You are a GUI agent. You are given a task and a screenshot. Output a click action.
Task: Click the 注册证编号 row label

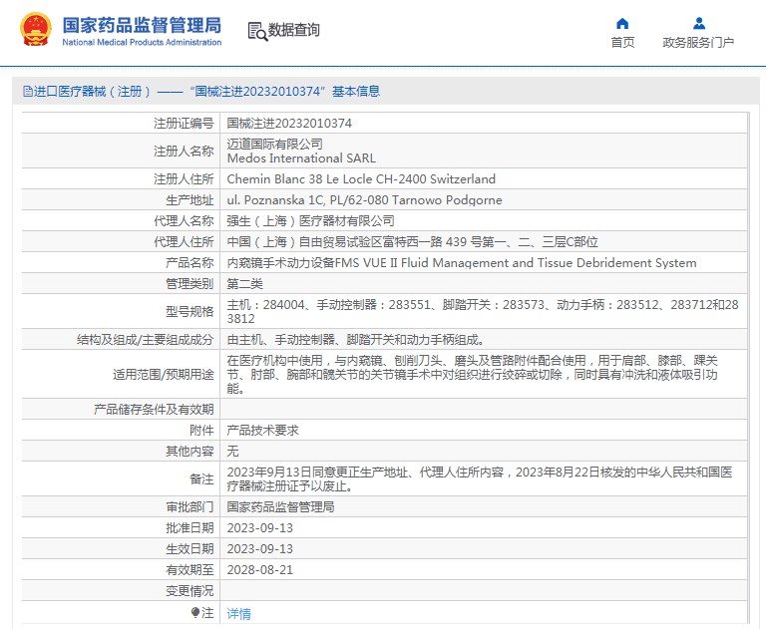click(x=184, y=124)
